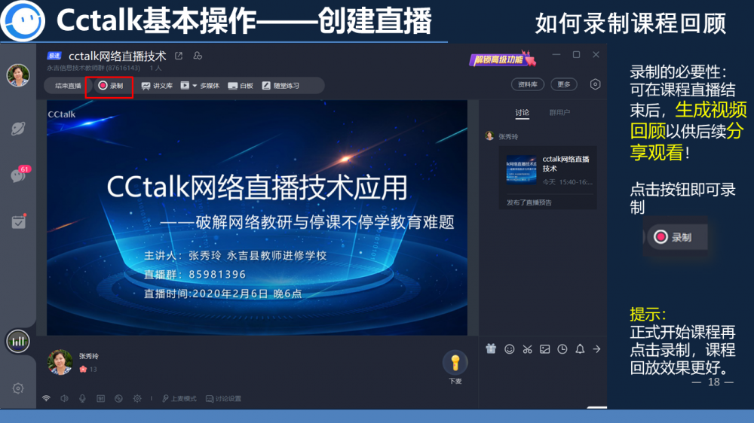754x423 pixels.
Task: Toggle the speaker volume icon
Action: point(64,398)
